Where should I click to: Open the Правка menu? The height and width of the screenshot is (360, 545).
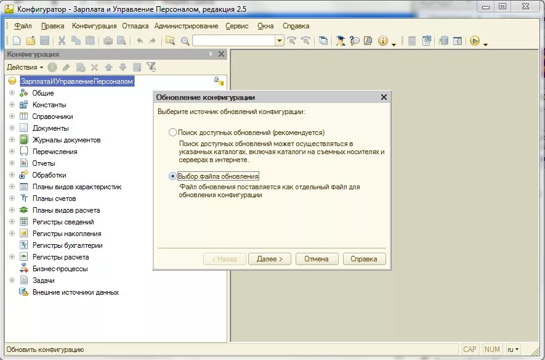(x=52, y=26)
